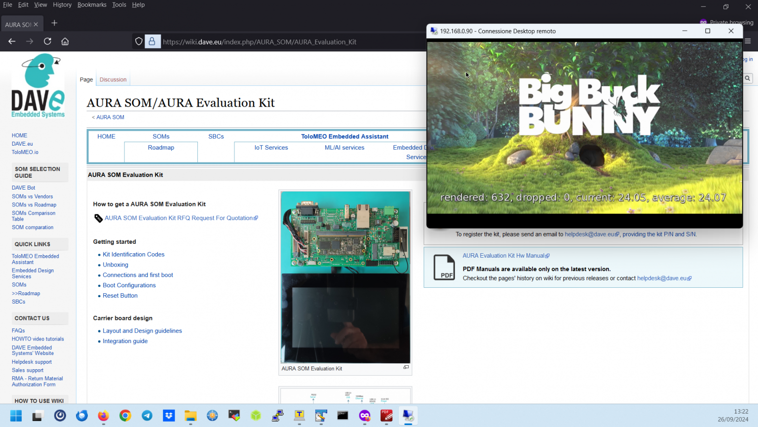Show site security info via padlock
Image resolution: width=758 pixels, height=427 pixels.
click(x=152, y=41)
